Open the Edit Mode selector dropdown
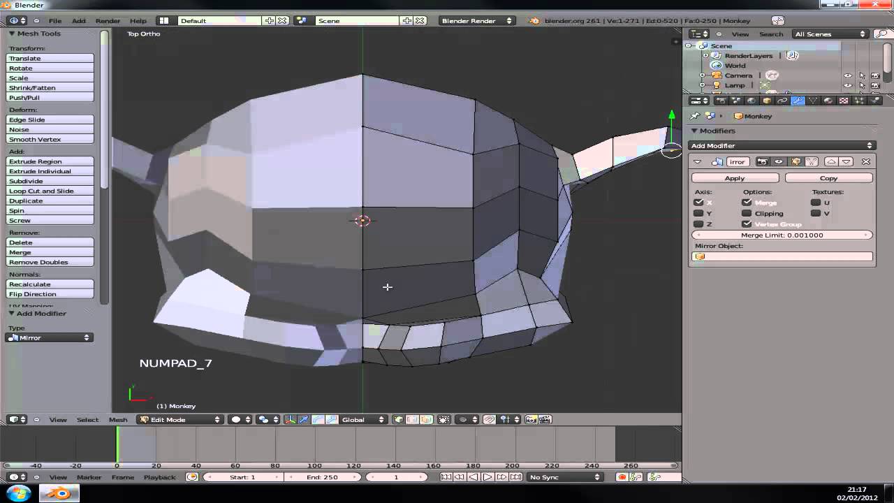Screen dimensions: 894x503 179,419
